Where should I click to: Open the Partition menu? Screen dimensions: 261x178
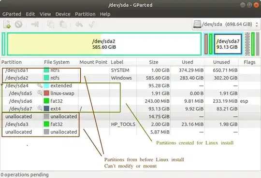click(x=85, y=14)
